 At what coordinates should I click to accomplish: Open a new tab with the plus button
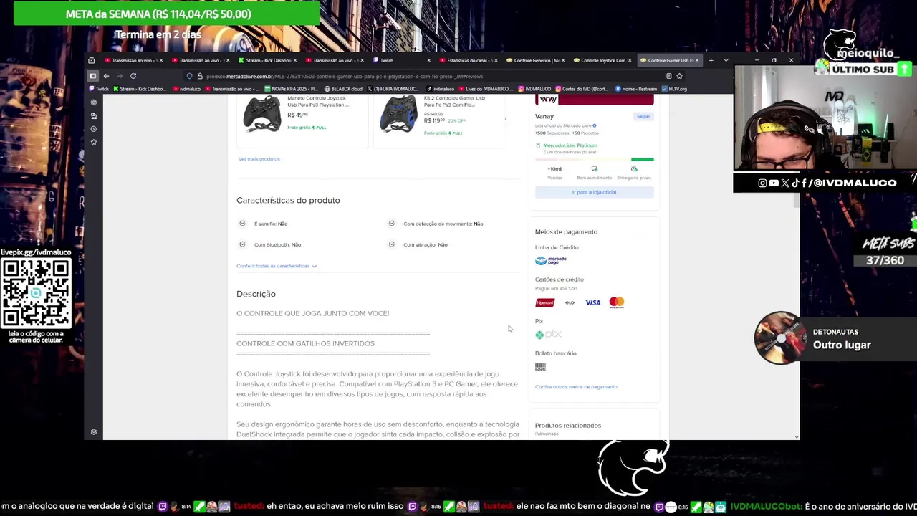[711, 60]
